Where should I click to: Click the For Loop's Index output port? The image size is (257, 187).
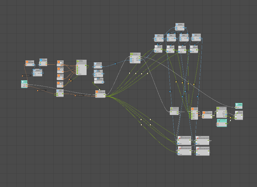tap(139, 60)
